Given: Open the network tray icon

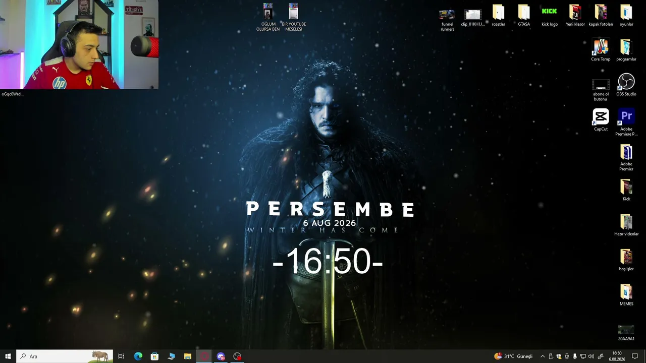Looking at the screenshot, I should point(583,356).
